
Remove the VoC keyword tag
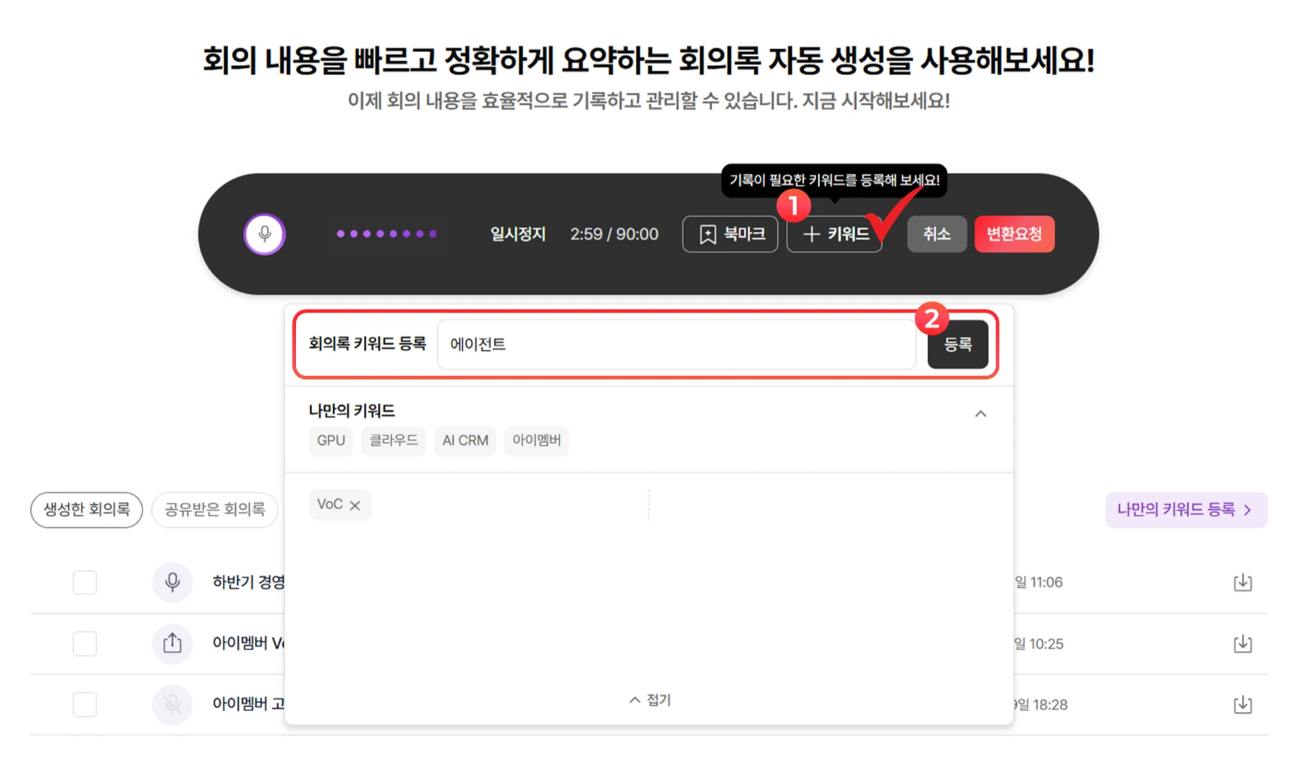[355, 505]
